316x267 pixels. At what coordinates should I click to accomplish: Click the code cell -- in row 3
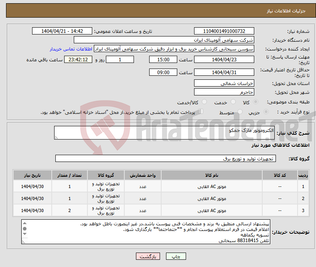coord(280,210)
